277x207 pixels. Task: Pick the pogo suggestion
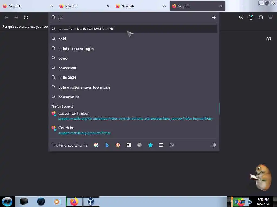point(134,58)
